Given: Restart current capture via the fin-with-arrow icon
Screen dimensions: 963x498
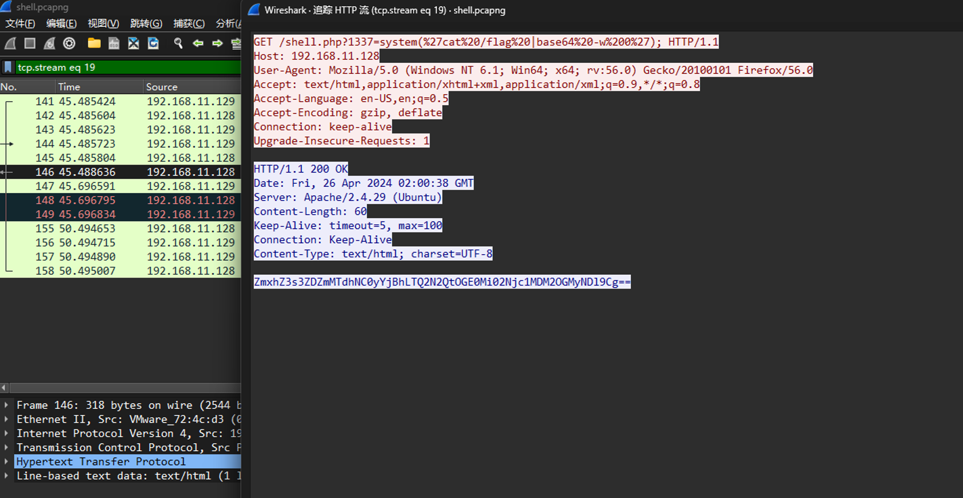Looking at the screenshot, I should [x=50, y=43].
